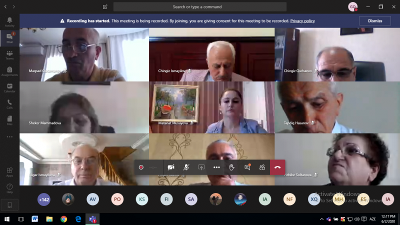Show the participants list

tap(262, 167)
